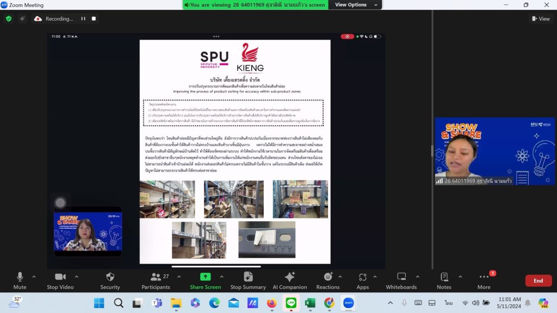Click the AI Companion sparkle icon near Recording

click(22, 18)
